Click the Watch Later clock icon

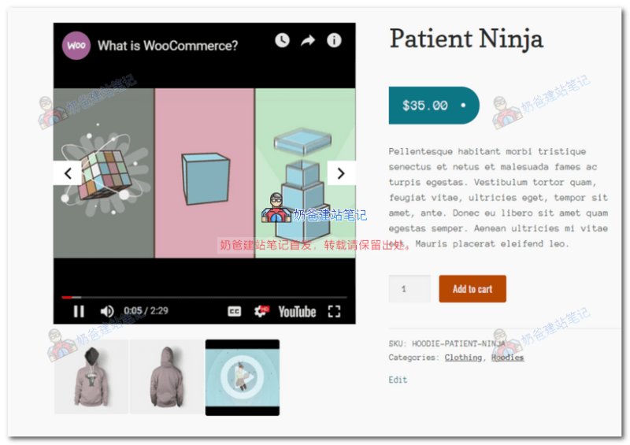[282, 40]
